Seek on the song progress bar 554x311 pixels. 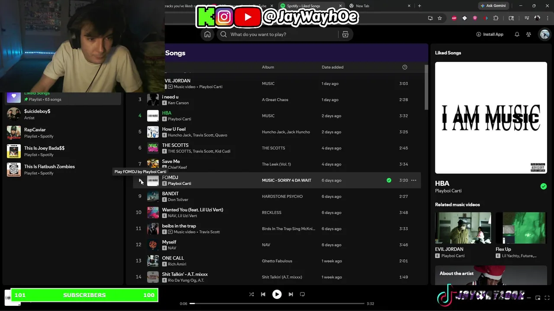point(277,304)
